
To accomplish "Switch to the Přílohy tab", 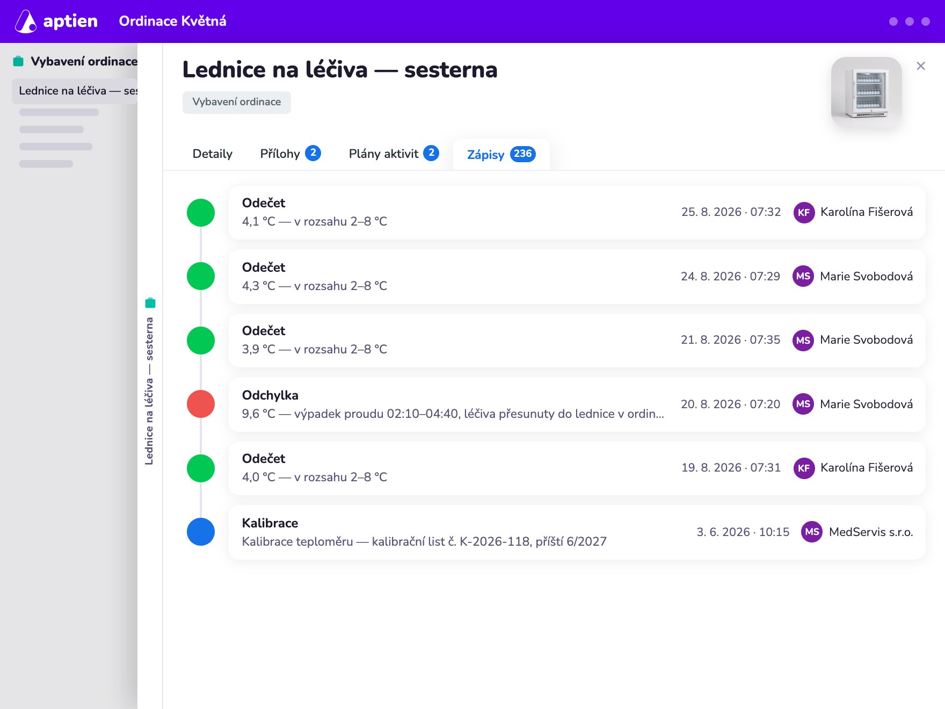I will pyautogui.click(x=290, y=154).
